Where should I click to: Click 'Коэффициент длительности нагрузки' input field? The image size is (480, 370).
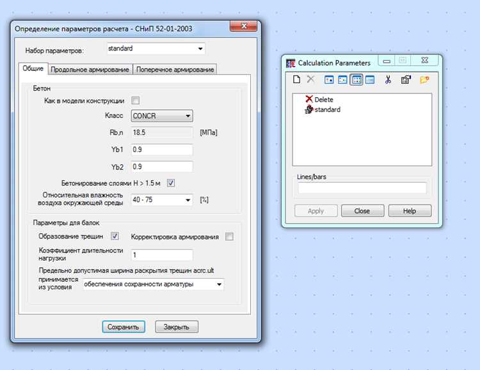(162, 255)
